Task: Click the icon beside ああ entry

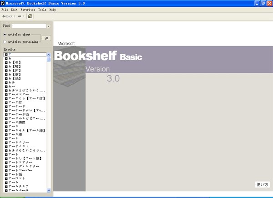Action: pos(6,82)
